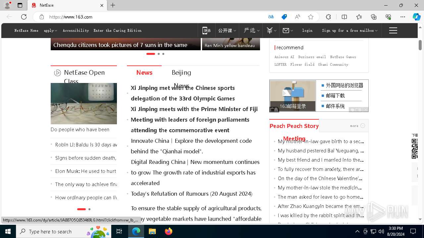Click the address bar URL field
The height and width of the screenshot is (238, 424).
pos(156,17)
